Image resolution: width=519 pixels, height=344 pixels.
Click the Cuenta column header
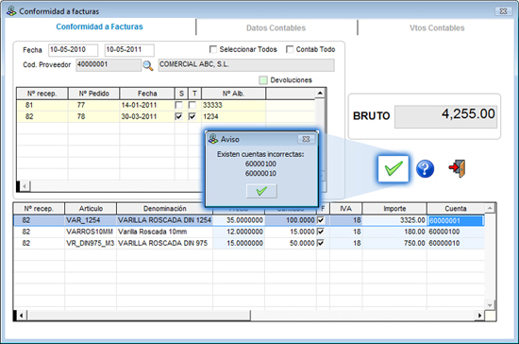(x=456, y=209)
